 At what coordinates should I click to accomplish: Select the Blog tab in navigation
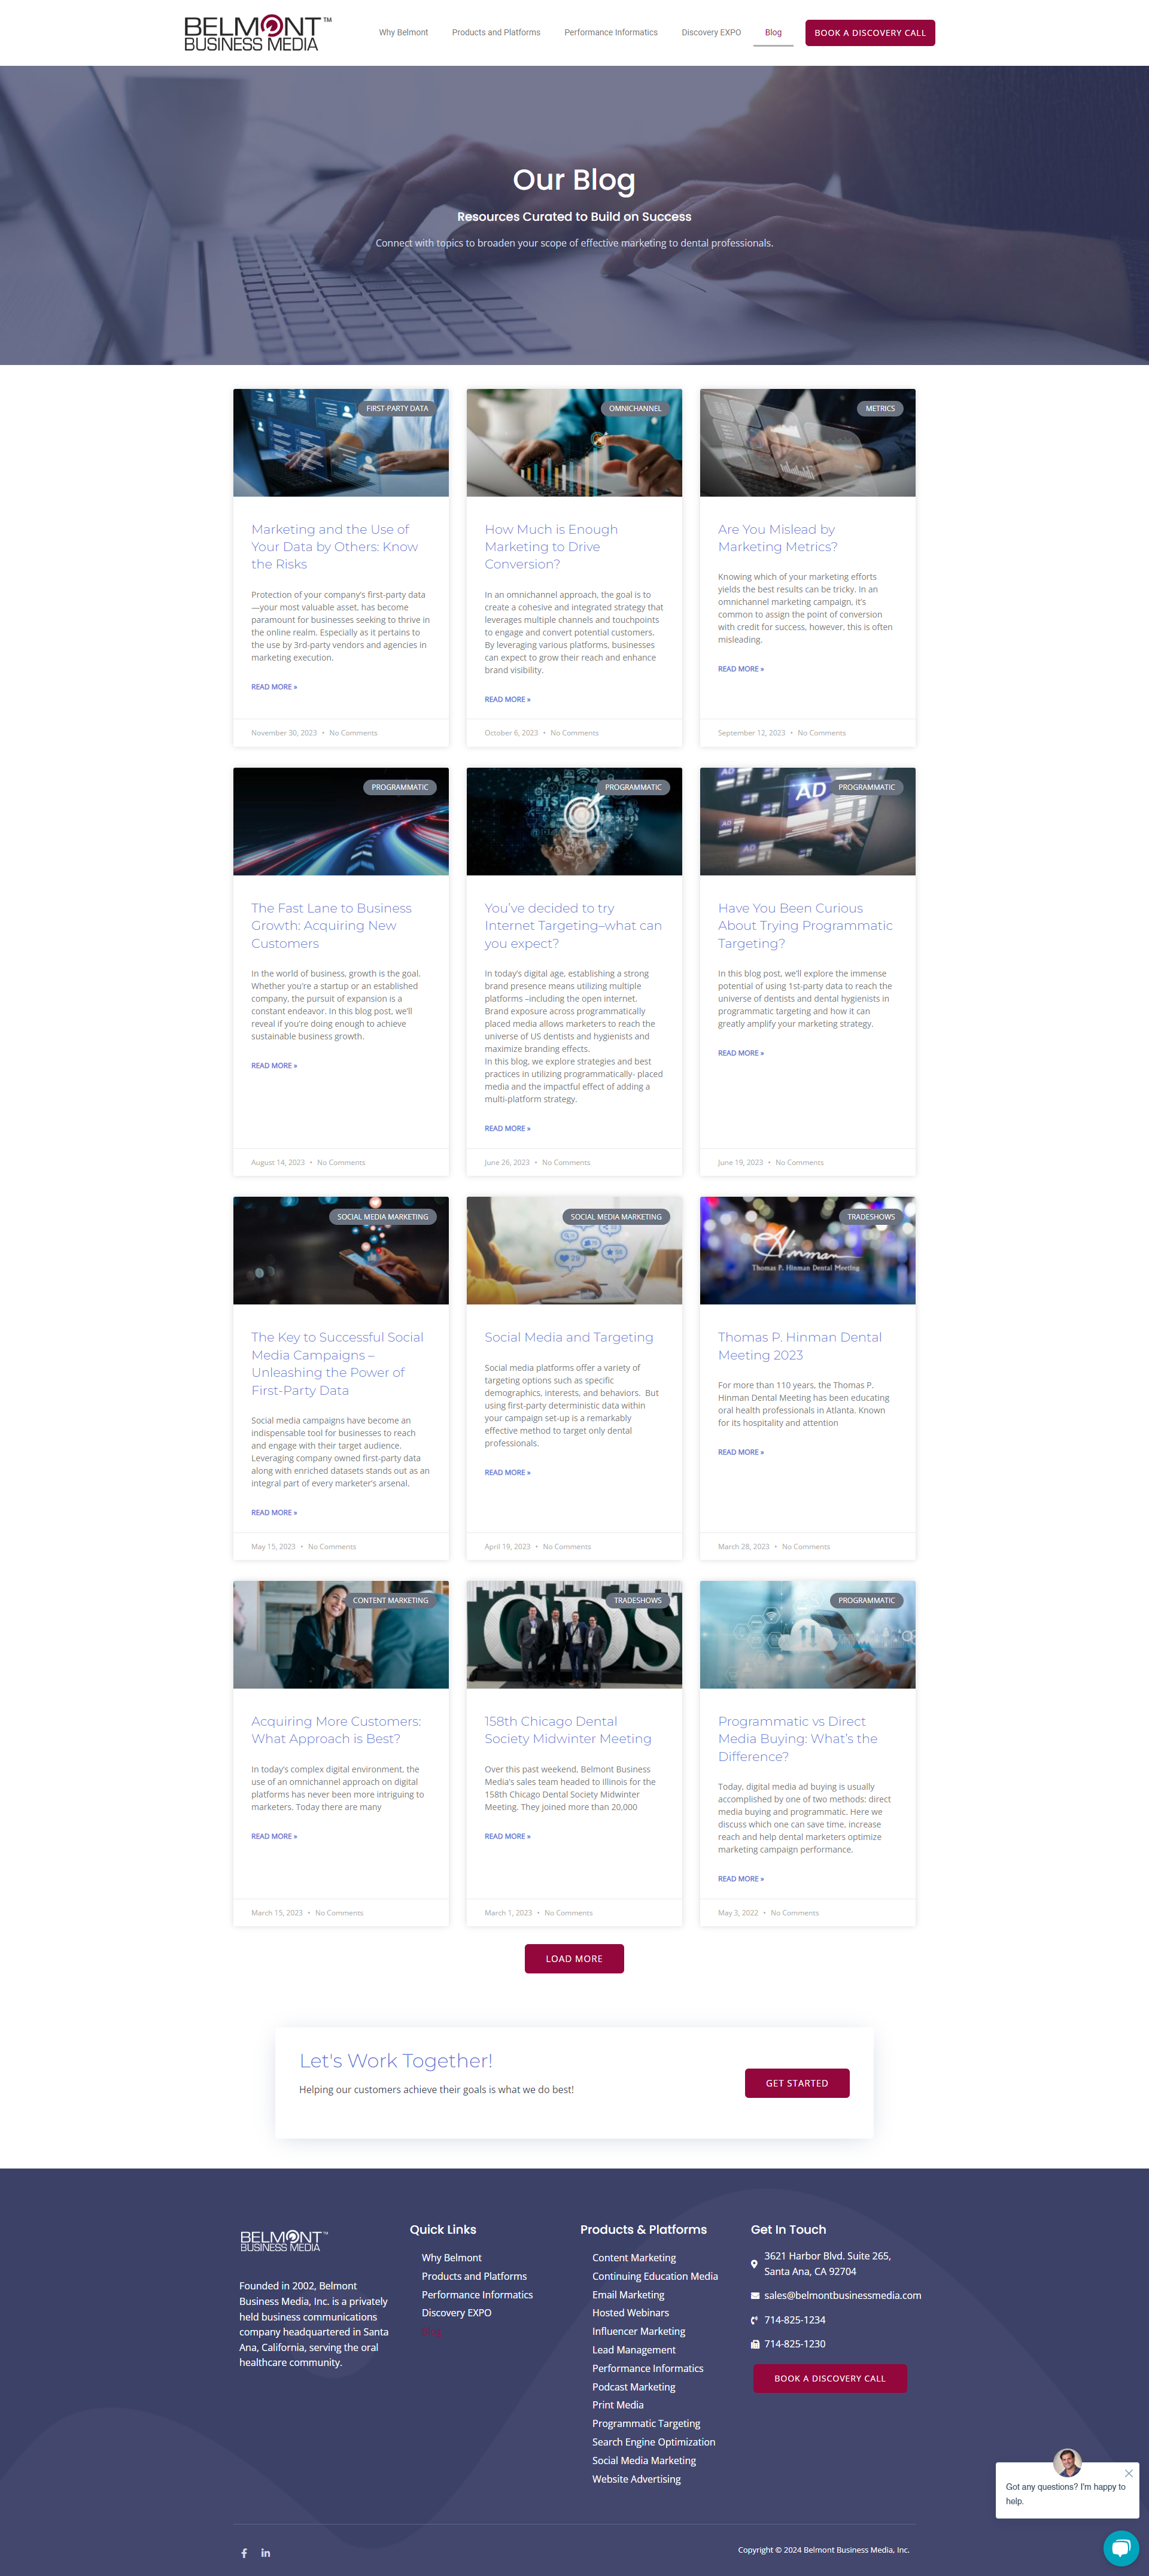(773, 33)
